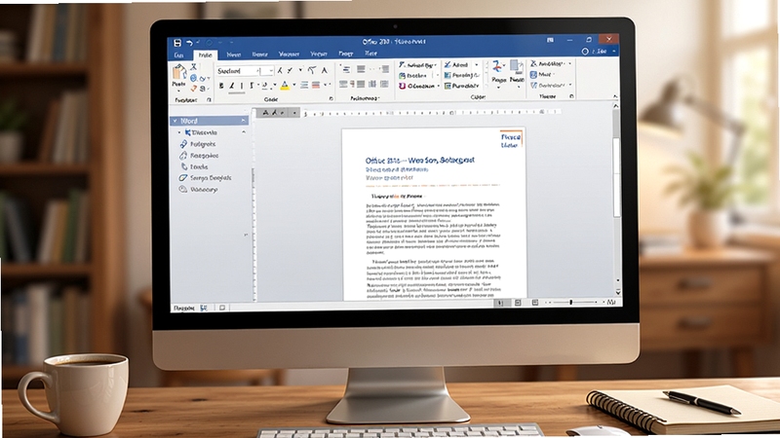
Task: Click the account circle icon at top right
Action: click(585, 52)
